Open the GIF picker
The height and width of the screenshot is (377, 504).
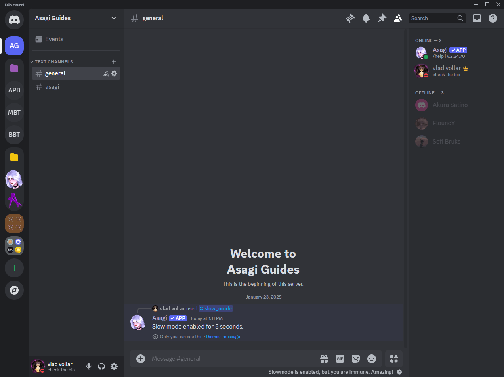pyautogui.click(x=340, y=359)
